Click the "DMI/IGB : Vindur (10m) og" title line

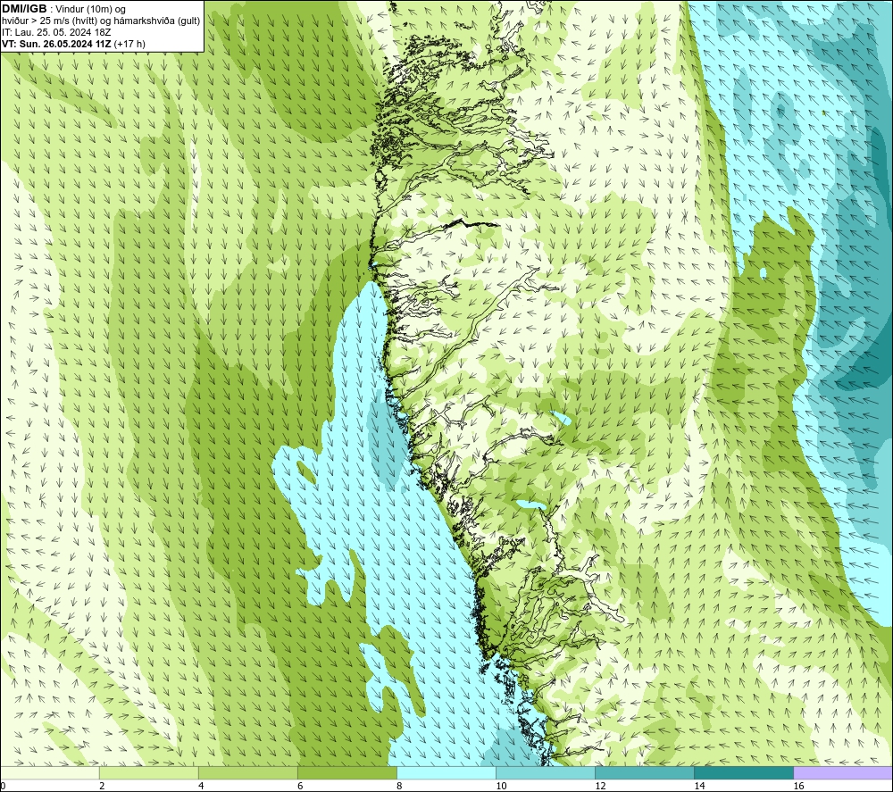(x=64, y=9)
